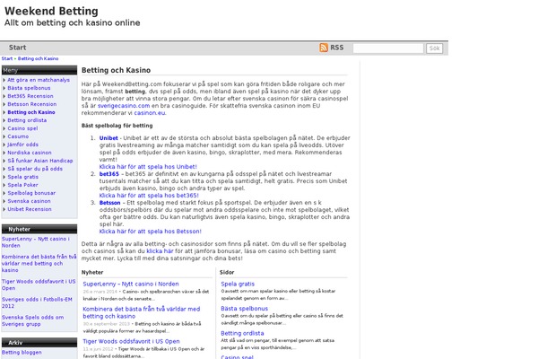Open Betting ordlista in sidebar menu

(27, 120)
